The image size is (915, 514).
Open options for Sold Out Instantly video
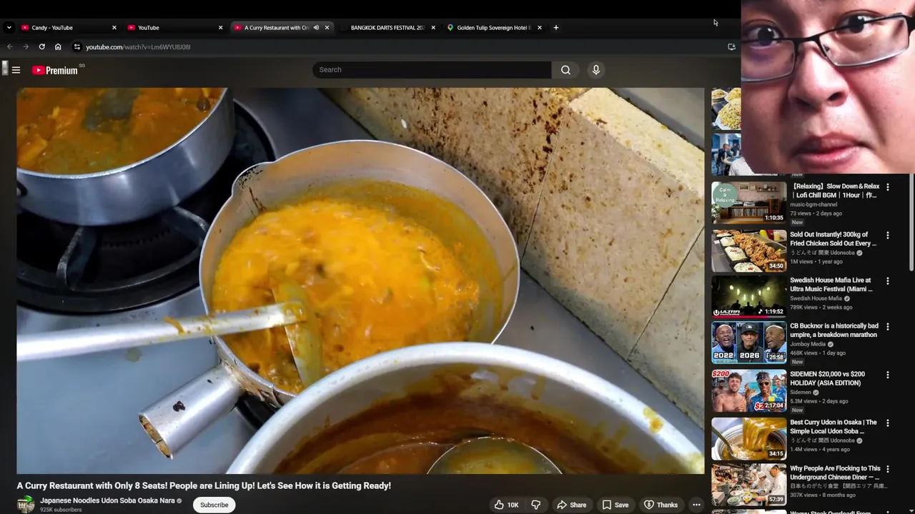pyautogui.click(x=888, y=235)
